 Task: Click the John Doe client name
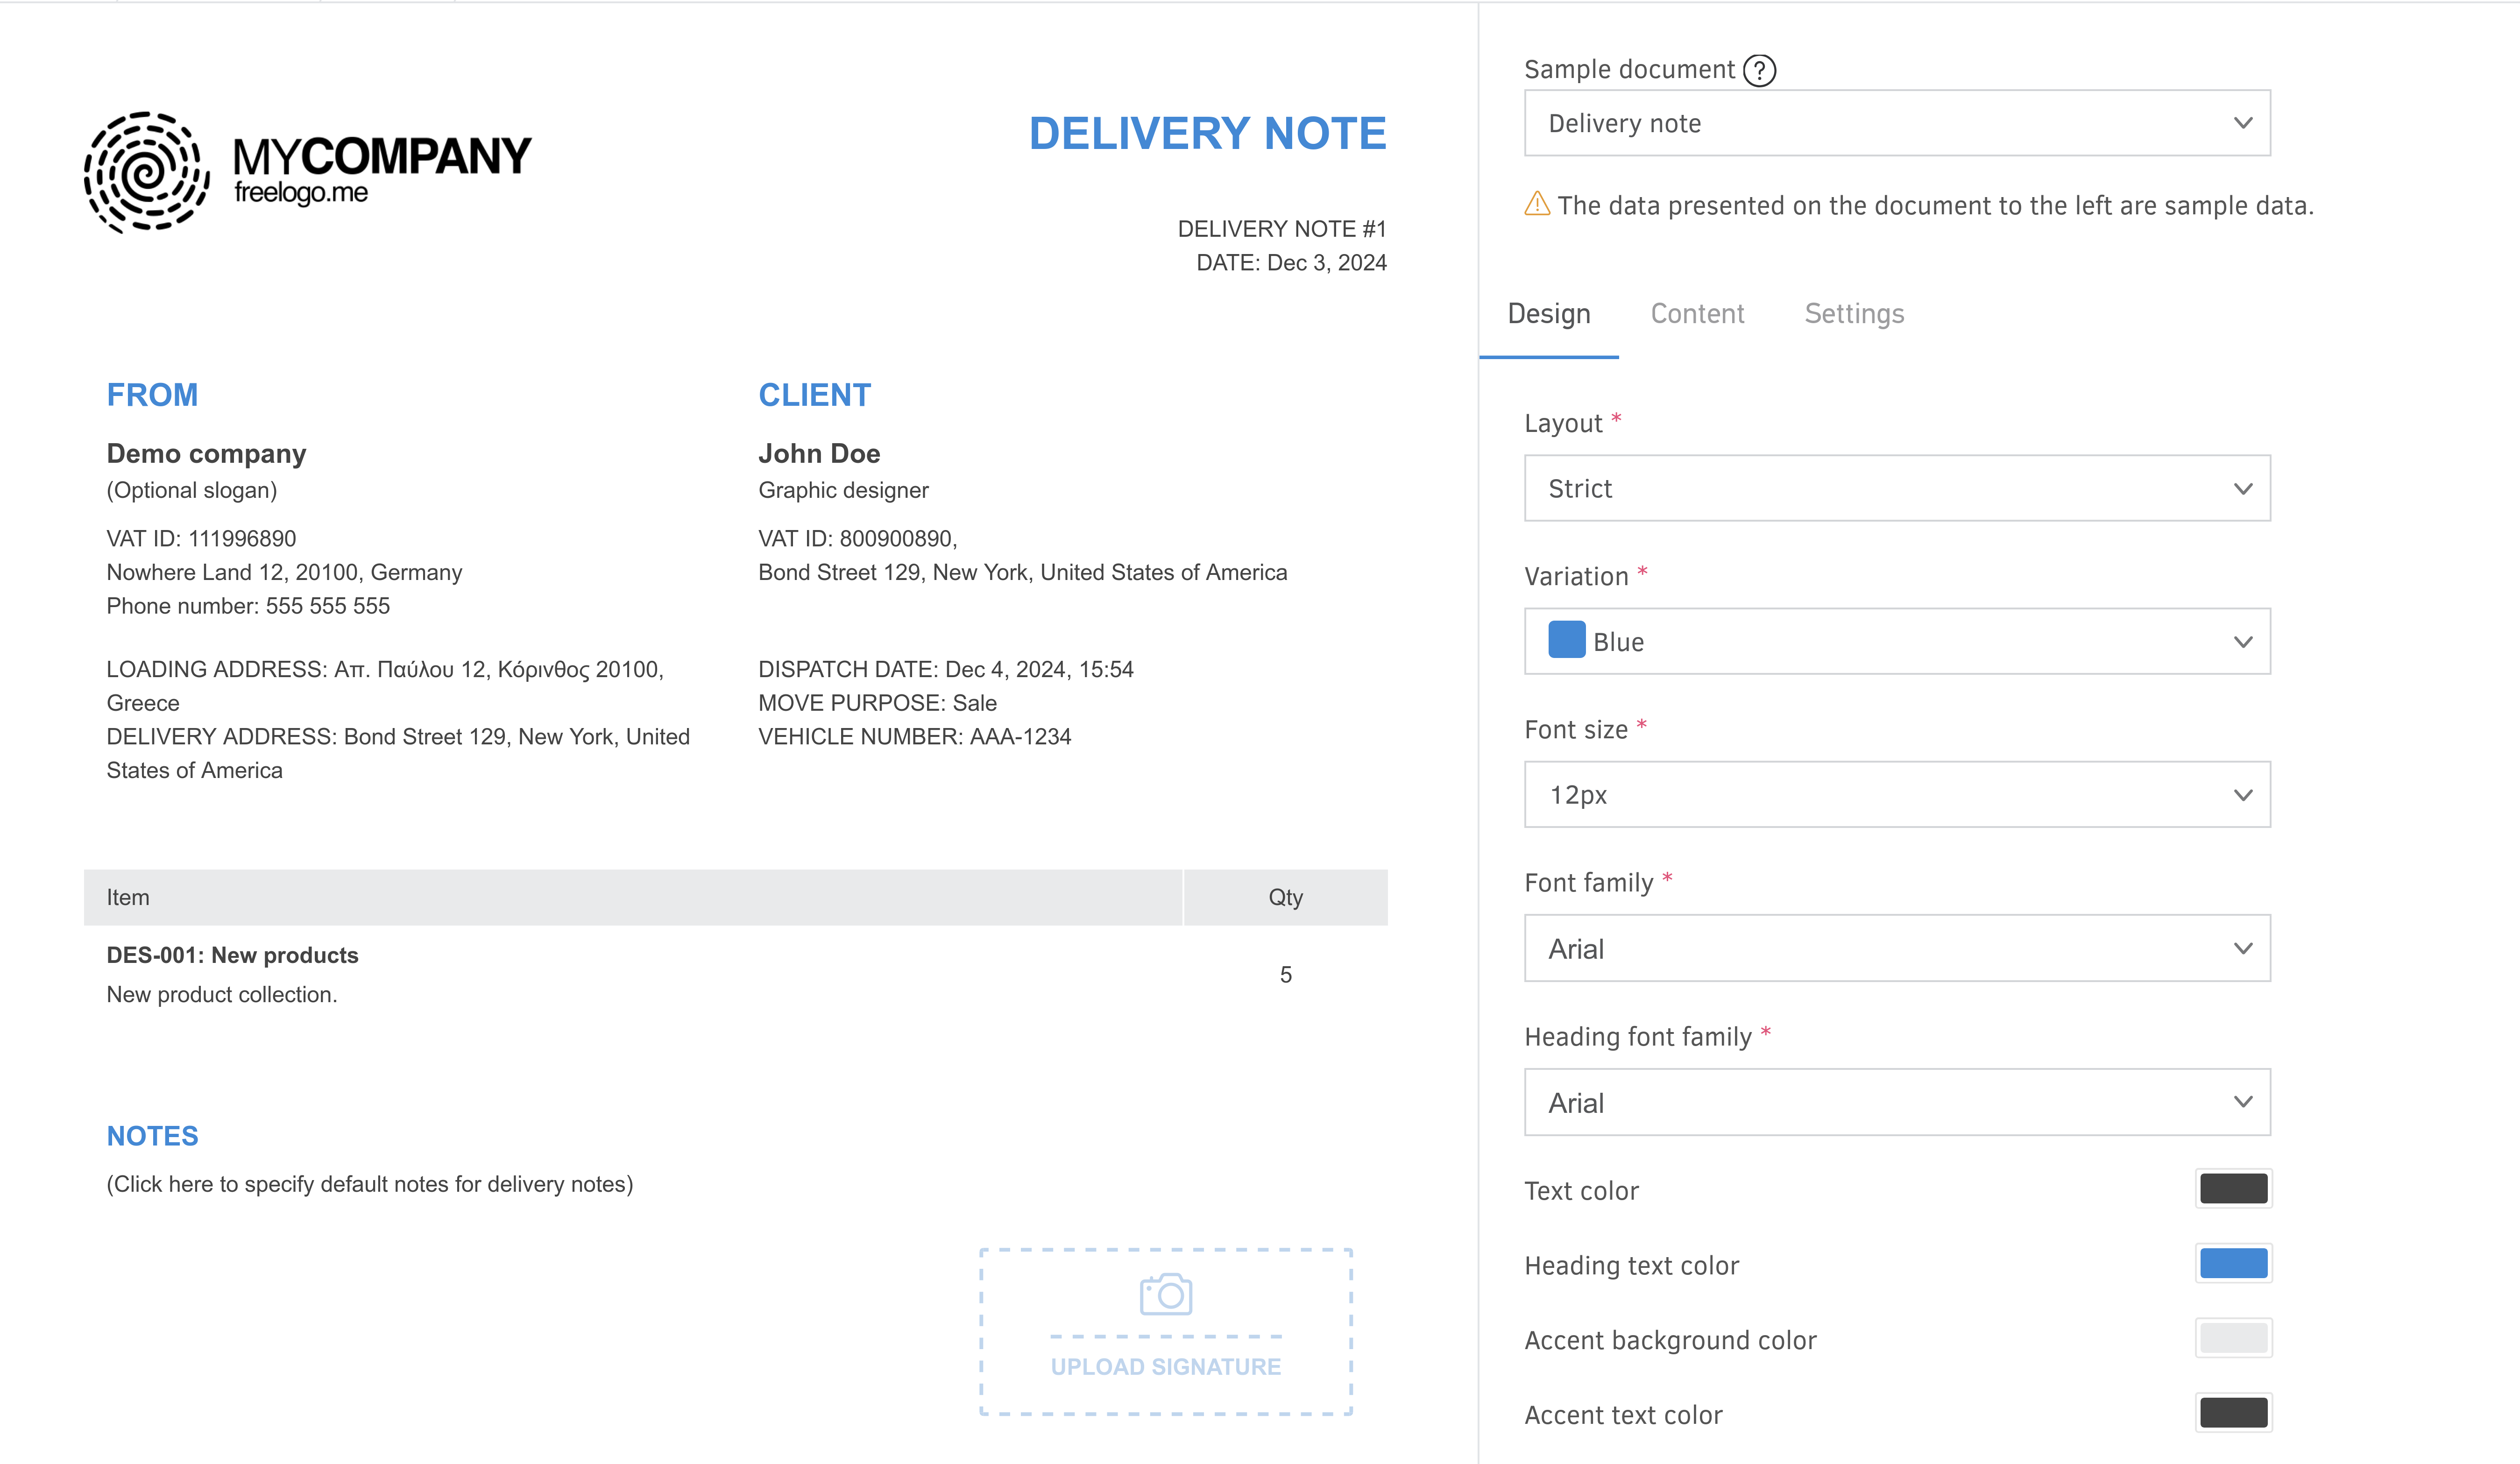click(819, 453)
